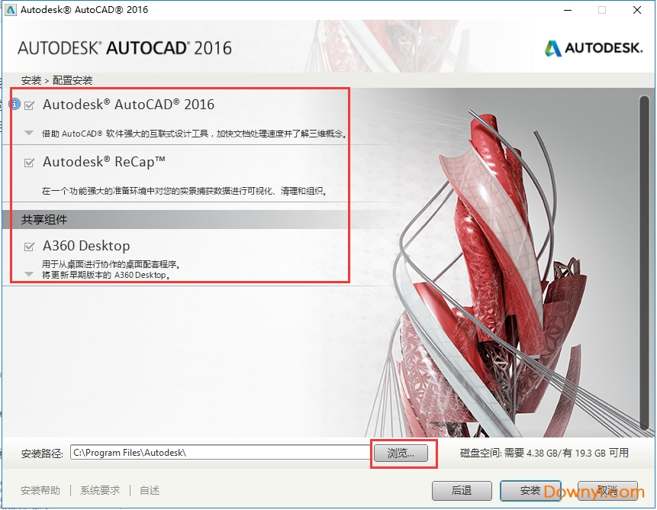Cancel installation with the 取消 button
657x510 pixels.
pos(607,491)
